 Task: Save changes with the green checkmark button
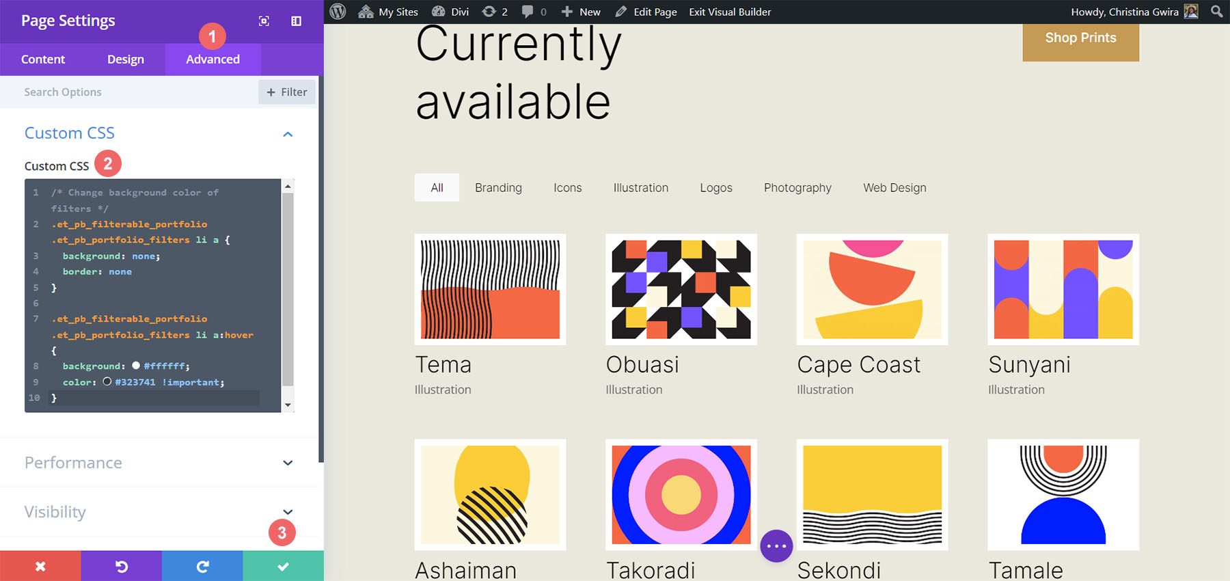click(283, 566)
